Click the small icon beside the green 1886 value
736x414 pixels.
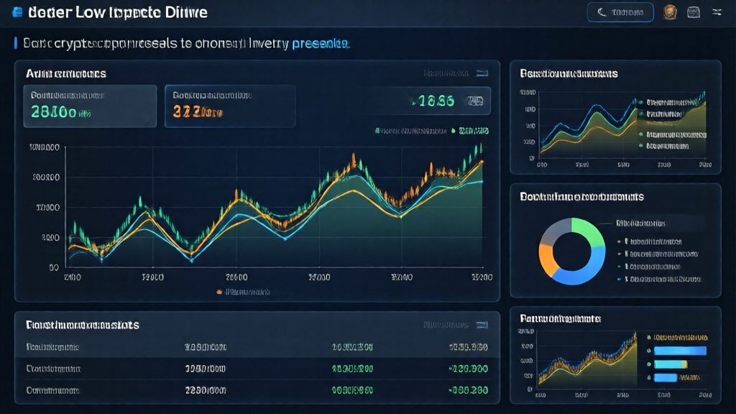(x=475, y=101)
